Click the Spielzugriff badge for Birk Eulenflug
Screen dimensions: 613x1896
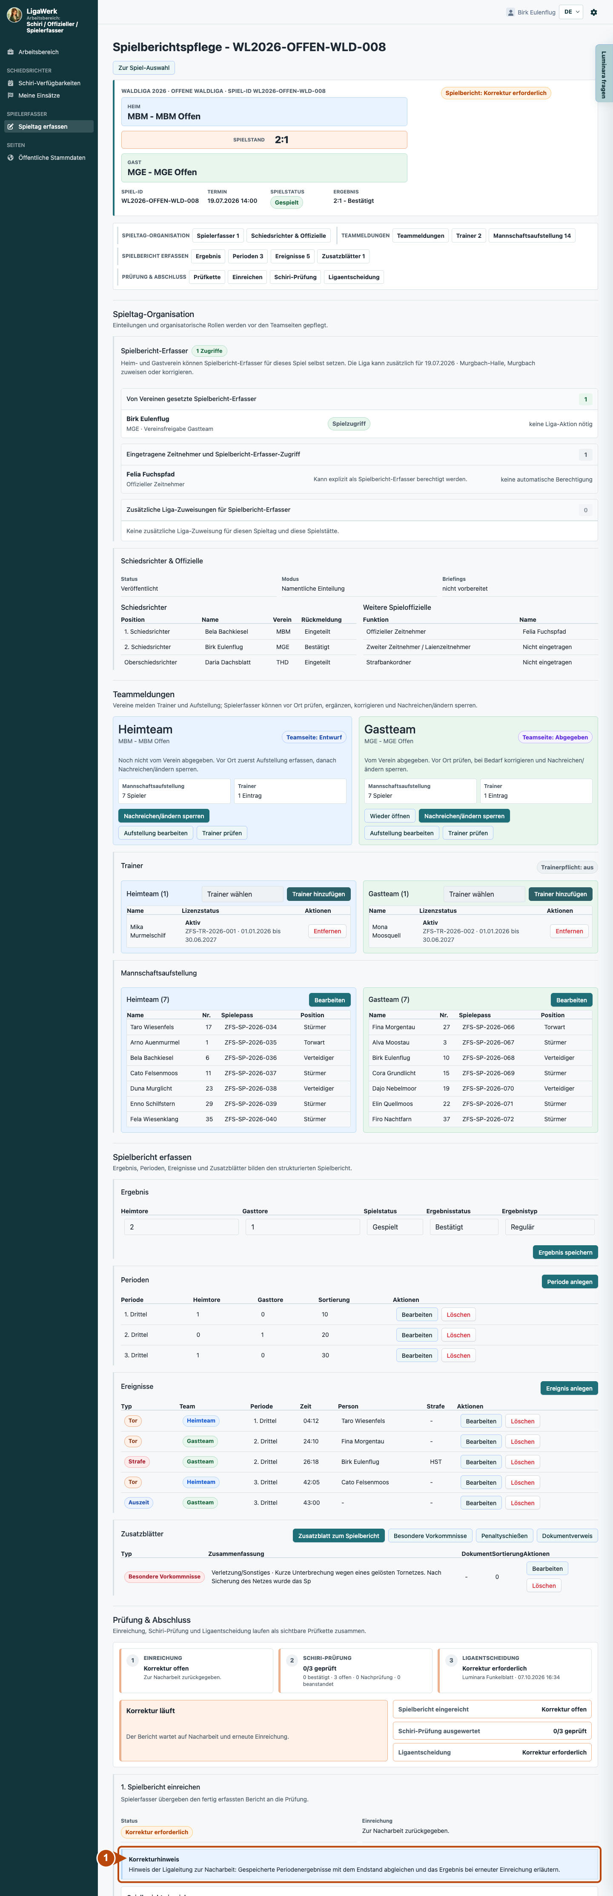tap(349, 424)
